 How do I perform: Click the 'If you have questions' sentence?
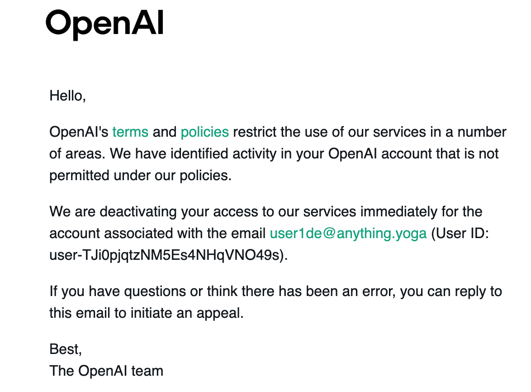(275, 302)
